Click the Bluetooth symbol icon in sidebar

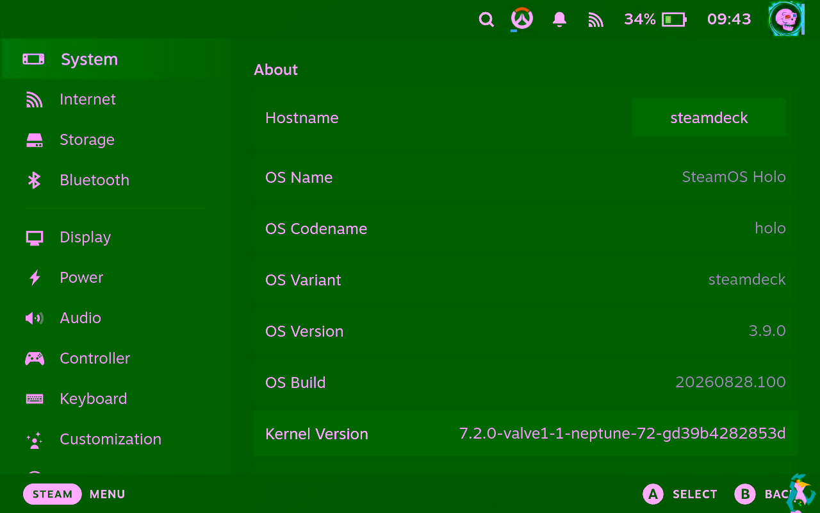[34, 180]
